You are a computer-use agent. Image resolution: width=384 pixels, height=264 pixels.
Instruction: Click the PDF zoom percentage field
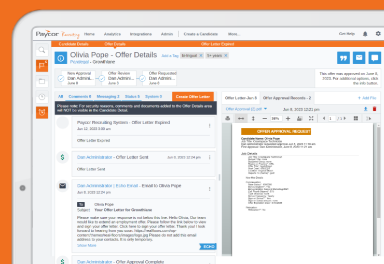click(276, 119)
